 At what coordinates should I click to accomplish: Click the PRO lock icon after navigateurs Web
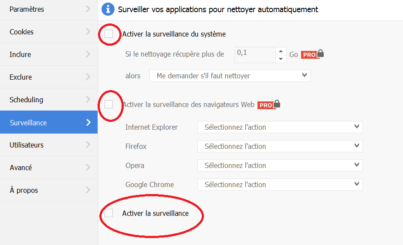[269, 104]
